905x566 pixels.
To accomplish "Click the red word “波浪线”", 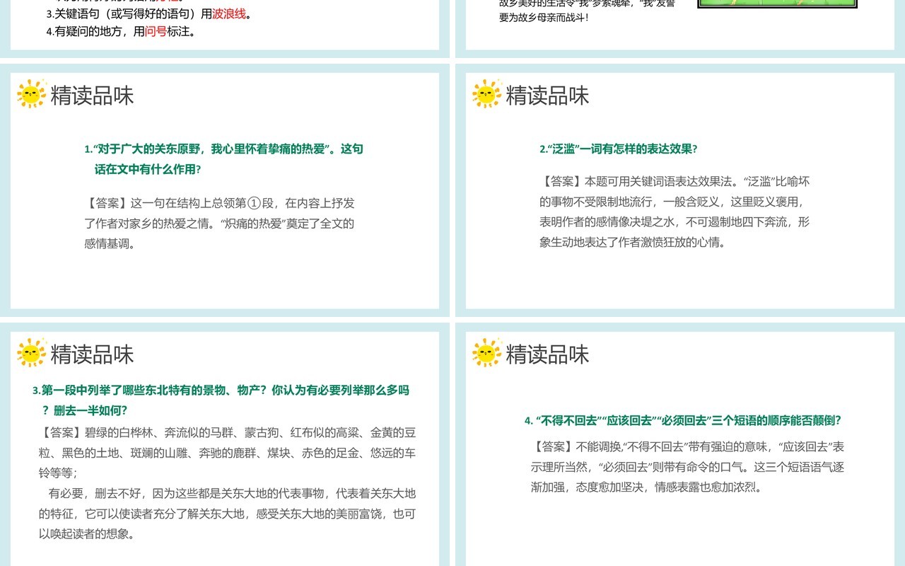I will coord(229,14).
